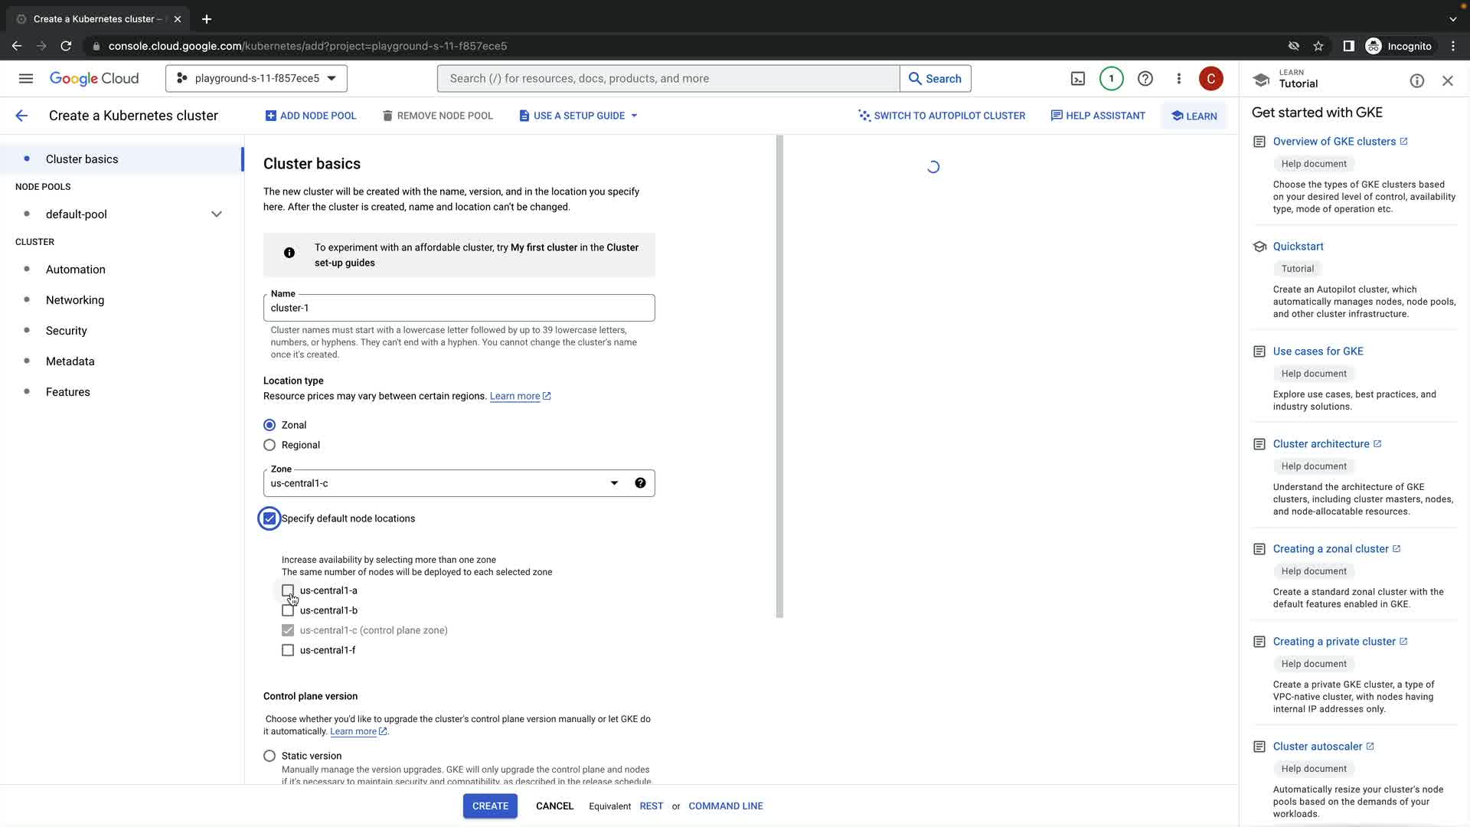Viewport: 1470px width, 827px height.
Task: Click the back arrow beside Create a Kubernetes cluster
Action: tap(21, 116)
